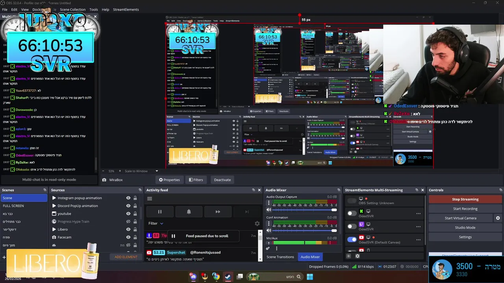
Task: Click the fast-forward skip alert button
Action: (x=218, y=212)
